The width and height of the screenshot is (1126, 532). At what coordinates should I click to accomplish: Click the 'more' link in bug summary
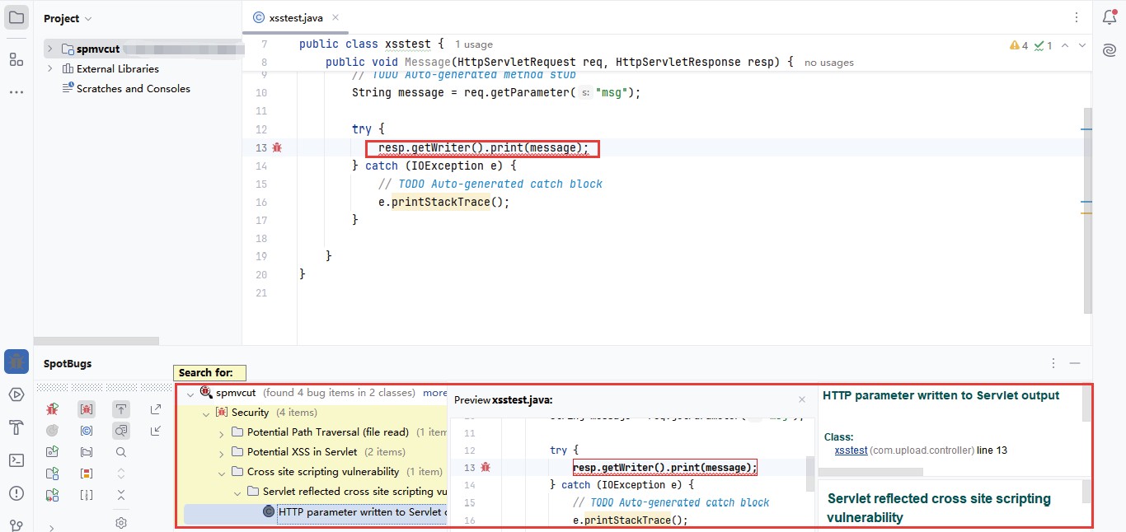pyautogui.click(x=435, y=393)
